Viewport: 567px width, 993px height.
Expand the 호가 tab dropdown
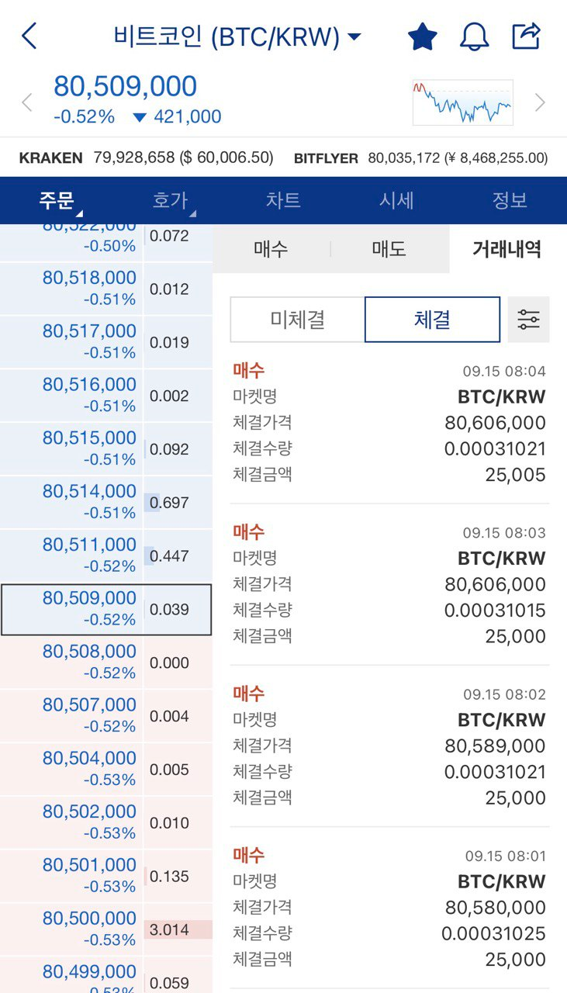coord(171,201)
